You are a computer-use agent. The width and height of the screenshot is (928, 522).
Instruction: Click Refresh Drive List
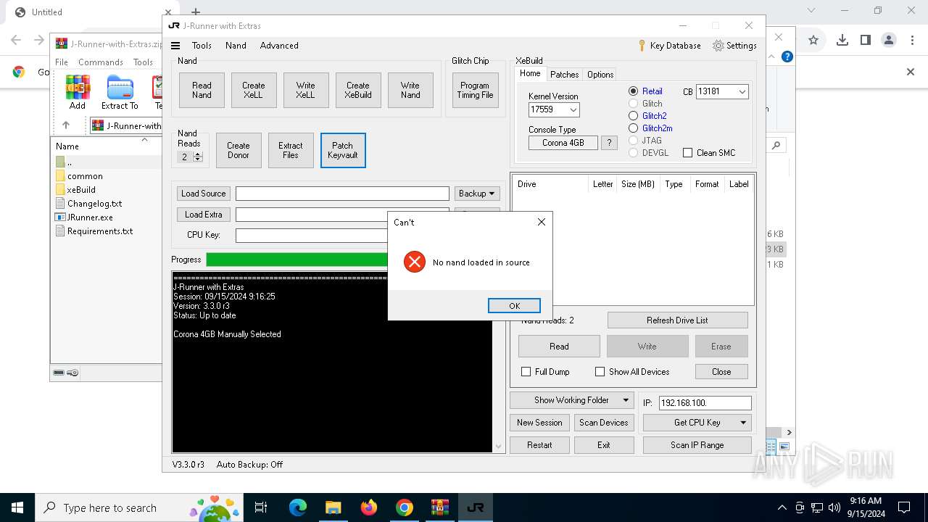pyautogui.click(x=677, y=320)
